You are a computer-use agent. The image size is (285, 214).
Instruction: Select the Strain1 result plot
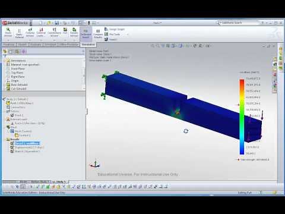[x=25, y=152]
